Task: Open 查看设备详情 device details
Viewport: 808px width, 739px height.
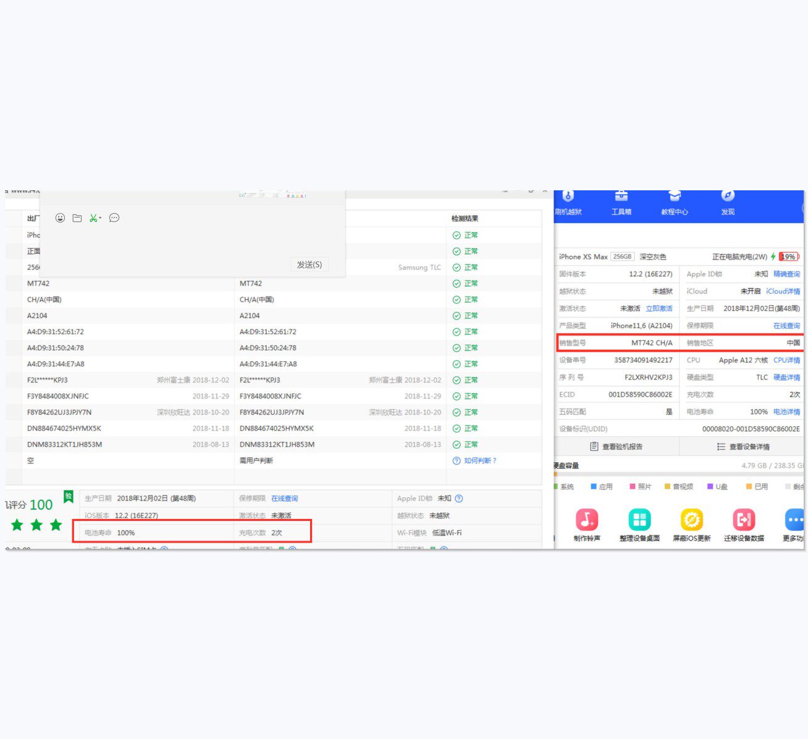Action: pos(743,447)
